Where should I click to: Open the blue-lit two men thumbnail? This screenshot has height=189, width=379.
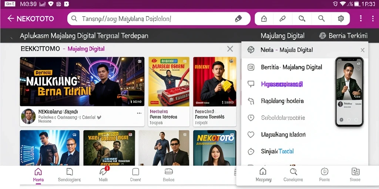pyautogui.click(x=50, y=148)
